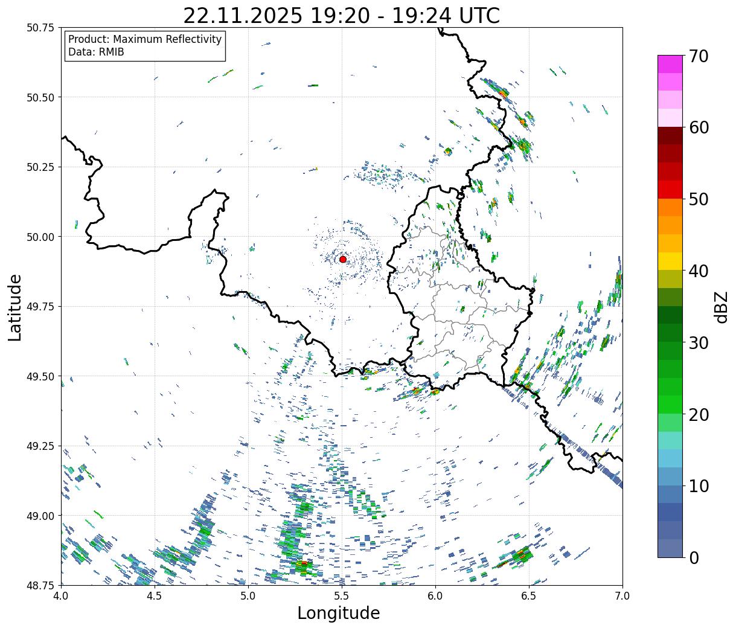The width and height of the screenshot is (736, 628).
Task: Click the longitude tick label 7.0
Action: tap(622, 596)
